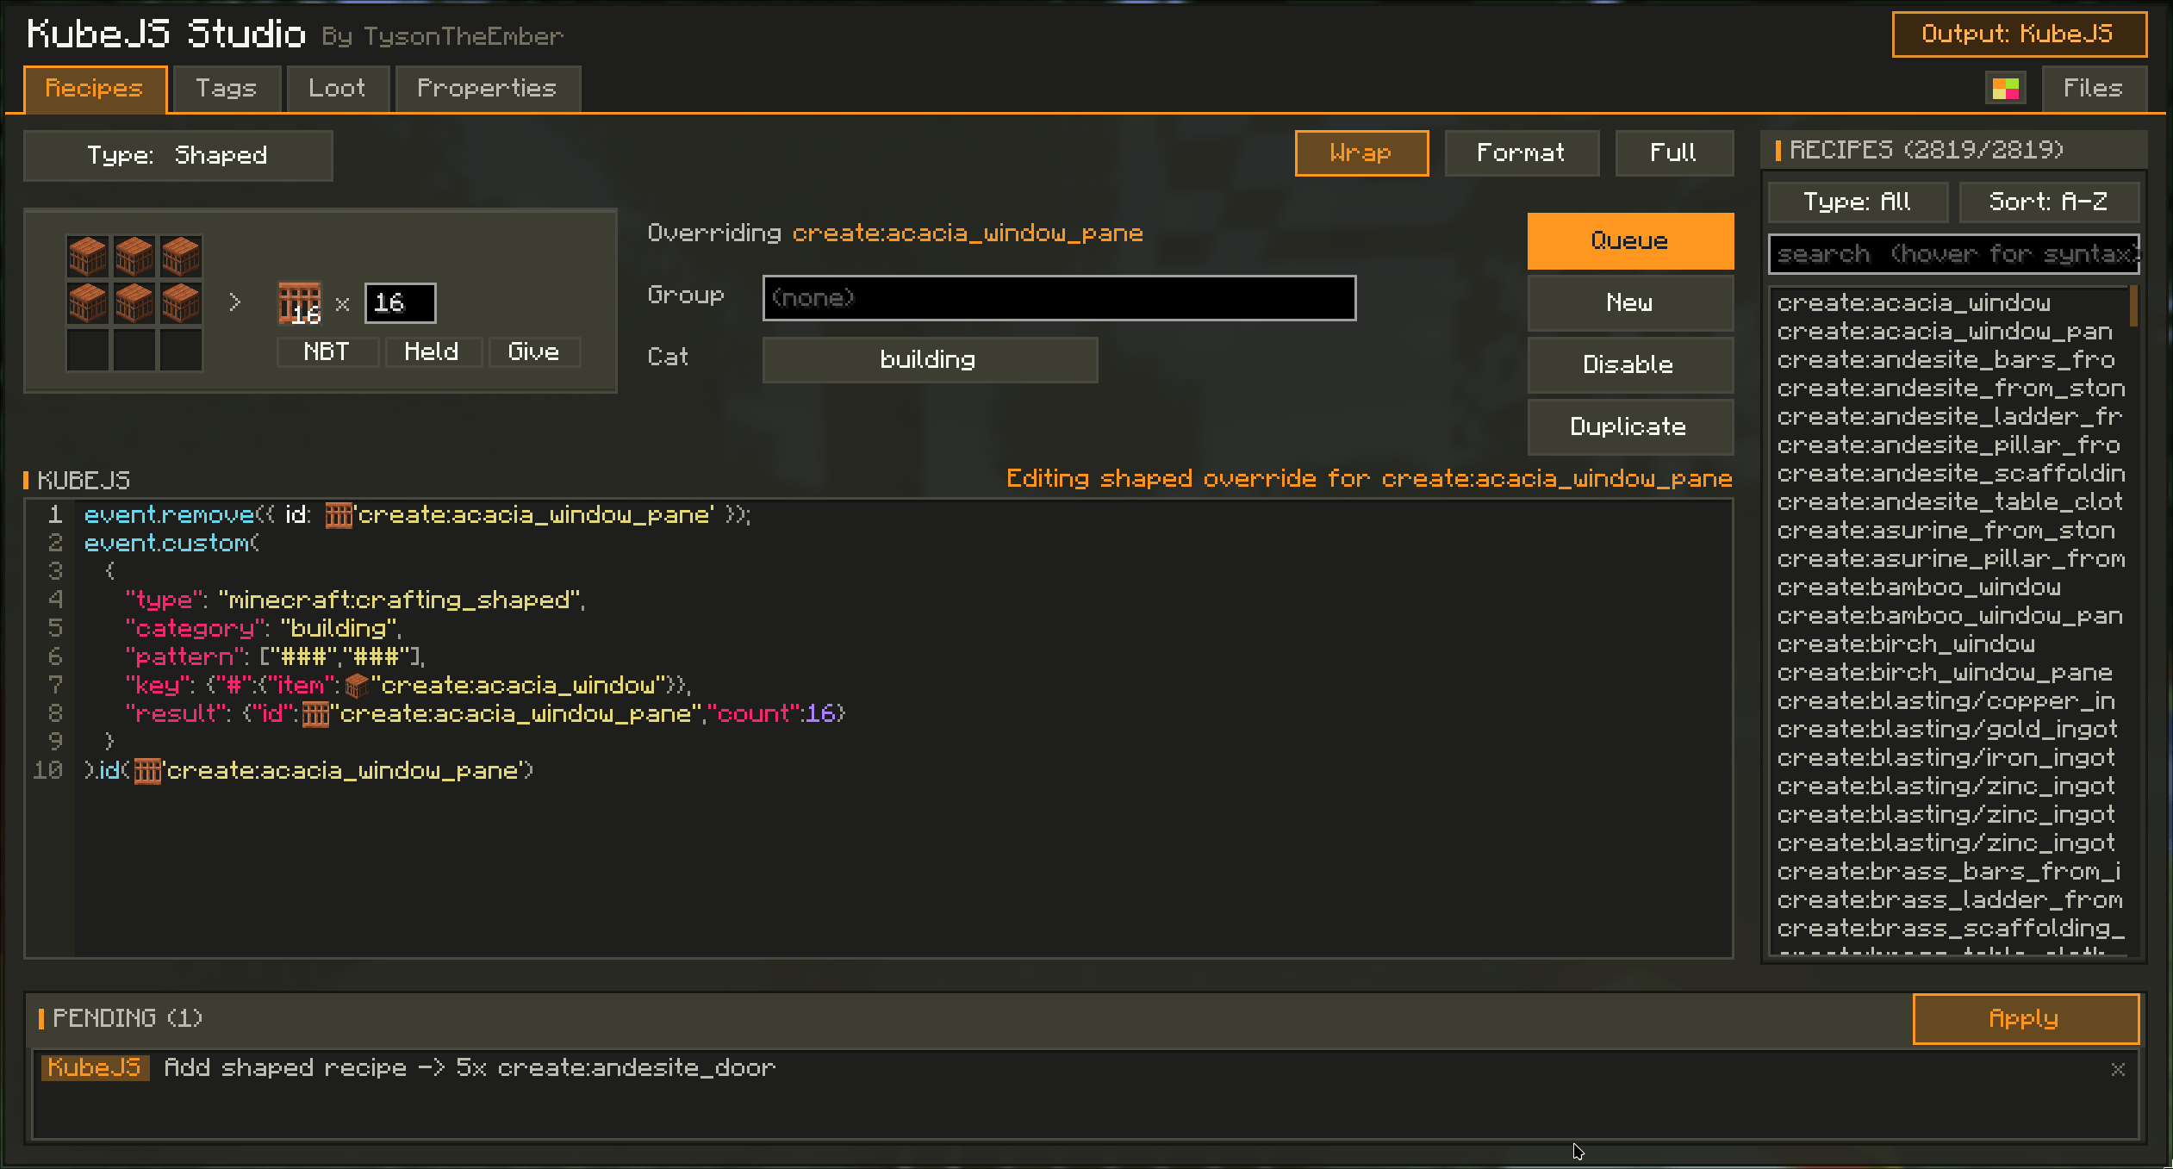This screenshot has width=2173, height=1169.
Task: Open the Files panel
Action: (2094, 89)
